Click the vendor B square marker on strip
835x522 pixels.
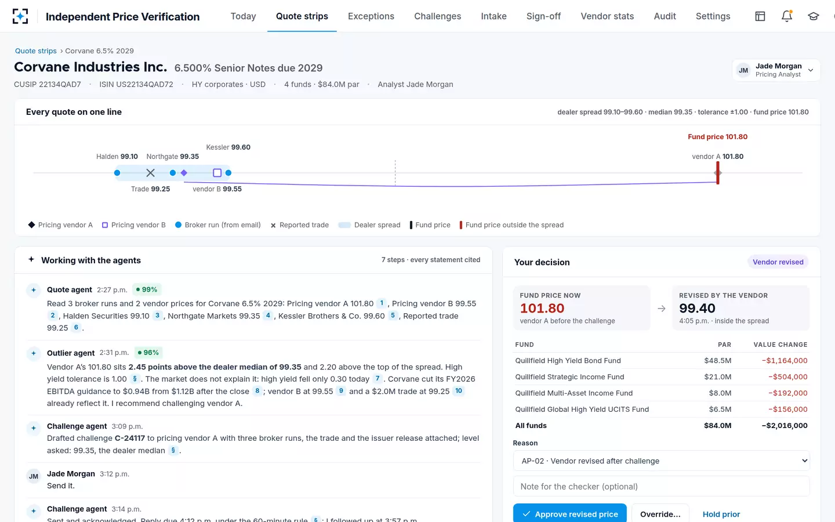(x=217, y=173)
